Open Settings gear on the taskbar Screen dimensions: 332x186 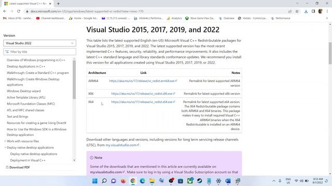point(218,181)
